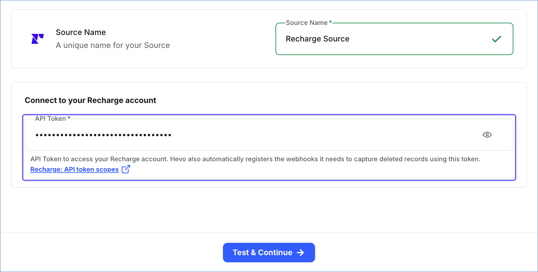Click the API Token description text
Screen dimensions: 538x272
tap(255, 159)
